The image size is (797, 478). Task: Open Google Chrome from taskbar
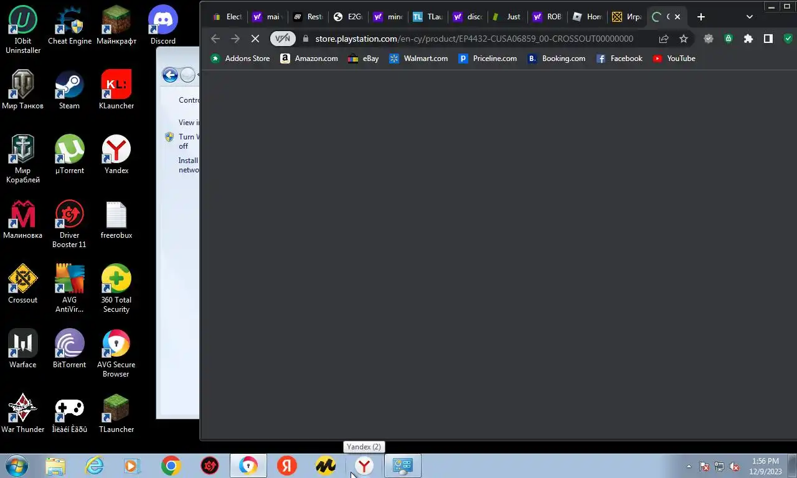171,466
